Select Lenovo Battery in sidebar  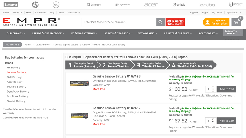[x=16, y=72]
